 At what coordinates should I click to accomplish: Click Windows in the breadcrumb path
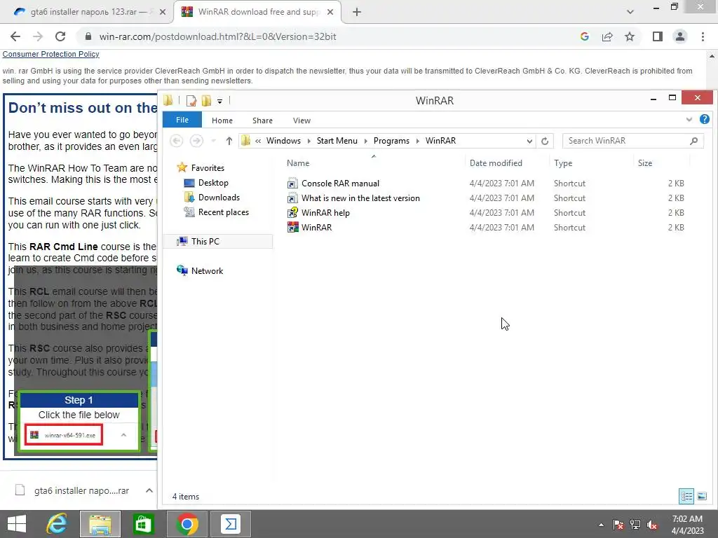click(283, 141)
